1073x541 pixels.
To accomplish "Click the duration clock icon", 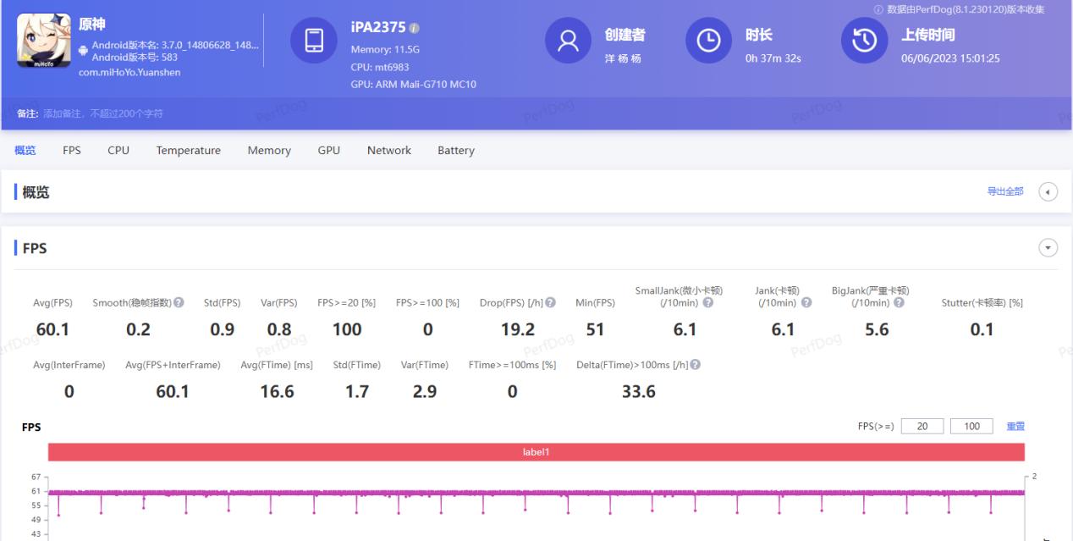I will [x=708, y=41].
